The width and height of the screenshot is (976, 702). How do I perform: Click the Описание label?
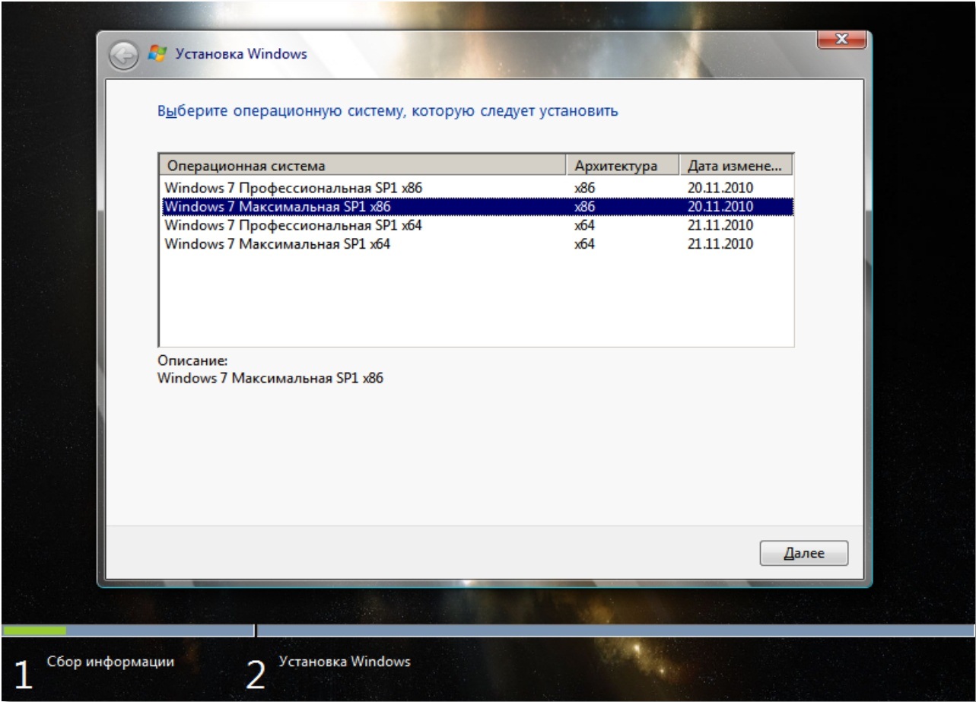coord(192,361)
